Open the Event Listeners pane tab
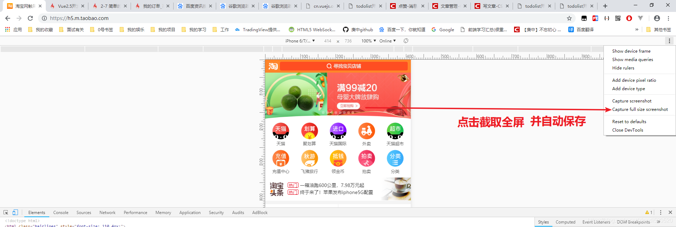Screen dimensions: 676x227 pyautogui.click(x=596, y=222)
